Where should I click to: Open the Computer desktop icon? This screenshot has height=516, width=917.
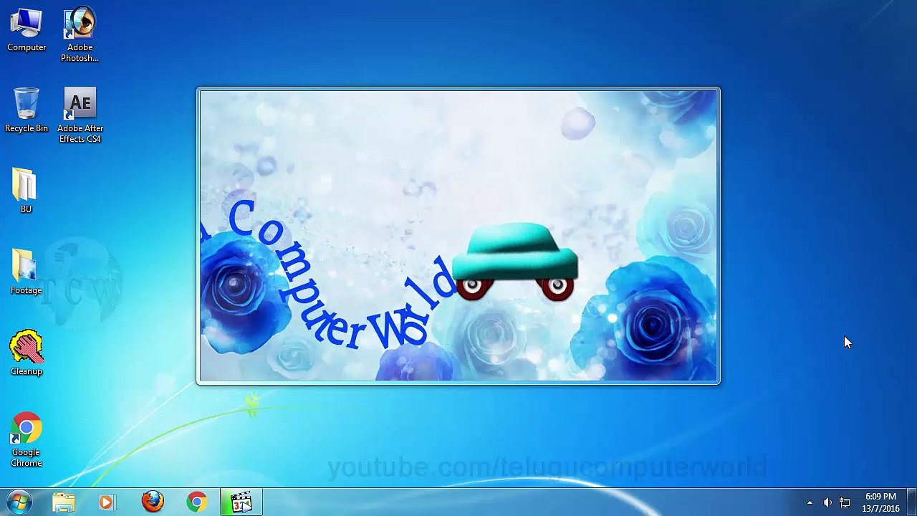pyautogui.click(x=27, y=30)
